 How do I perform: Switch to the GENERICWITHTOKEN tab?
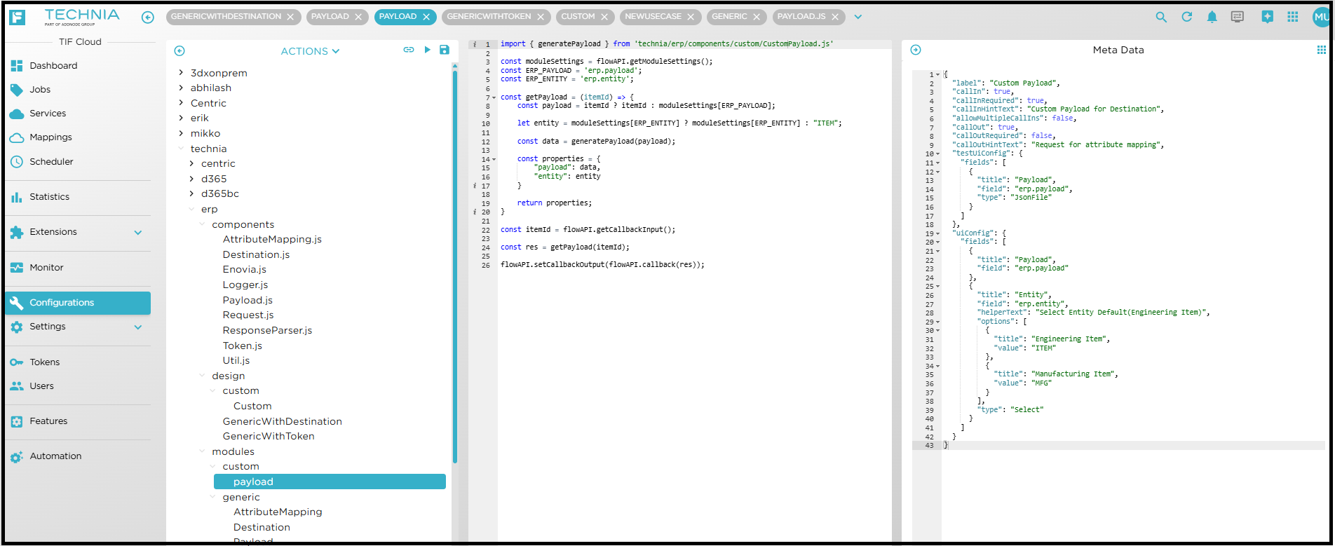point(489,17)
